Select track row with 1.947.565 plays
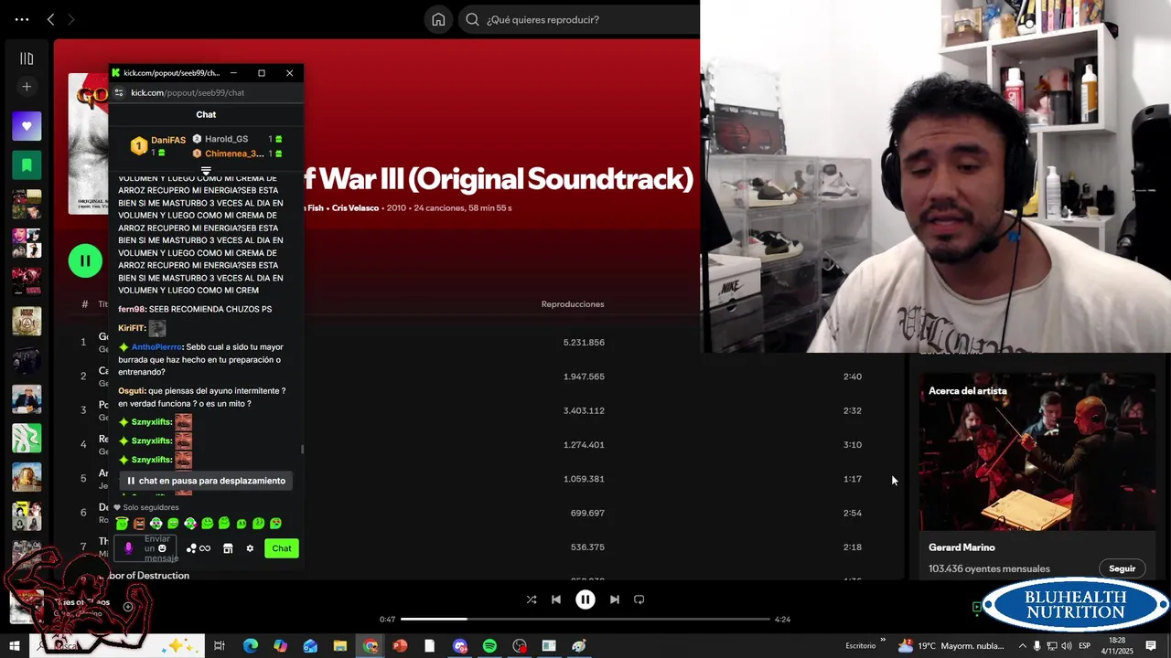 [x=478, y=377]
